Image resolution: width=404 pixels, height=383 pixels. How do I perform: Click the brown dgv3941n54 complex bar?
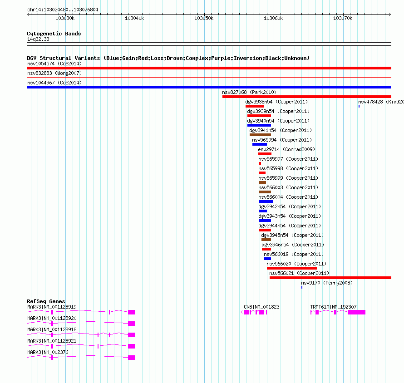point(260,135)
